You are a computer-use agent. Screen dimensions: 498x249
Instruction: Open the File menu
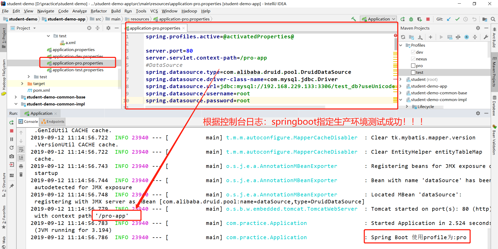(x=5, y=11)
